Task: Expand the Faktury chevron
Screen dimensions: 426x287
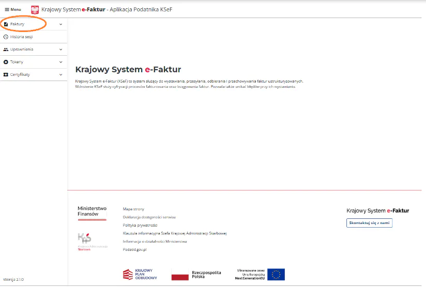Action: [61, 24]
